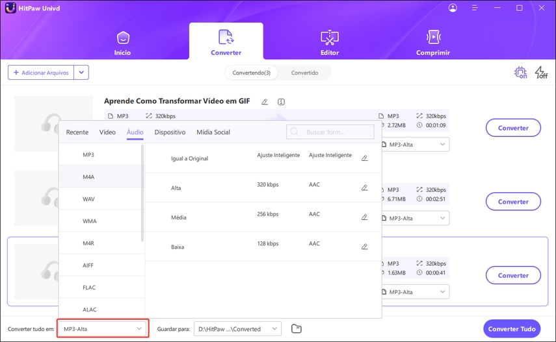This screenshot has width=556, height=342.
Task: Expand the Adicionar Arquivos dropdown arrow
Action: [x=81, y=73]
